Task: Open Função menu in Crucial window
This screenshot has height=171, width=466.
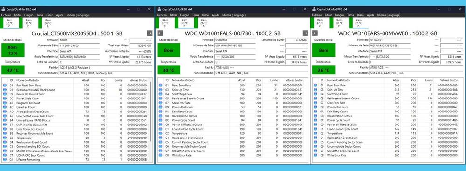Action: [x=29, y=15]
